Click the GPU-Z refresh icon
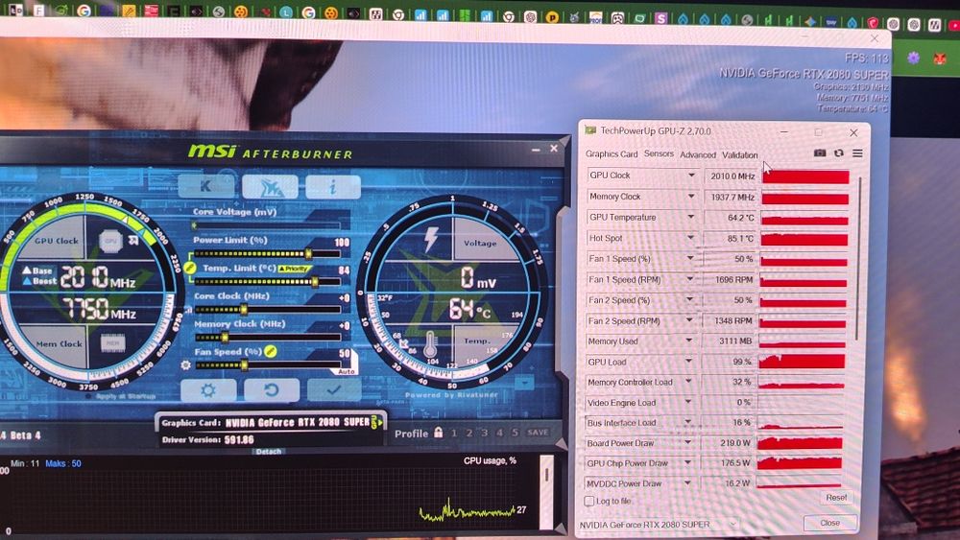 click(839, 153)
